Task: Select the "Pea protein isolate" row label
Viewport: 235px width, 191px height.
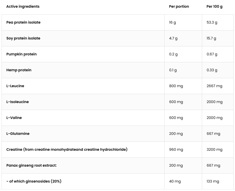Action: click(23, 22)
